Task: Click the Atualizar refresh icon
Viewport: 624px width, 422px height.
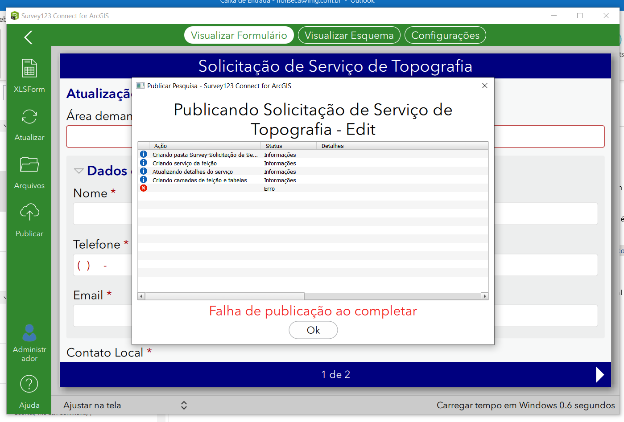Action: click(29, 117)
